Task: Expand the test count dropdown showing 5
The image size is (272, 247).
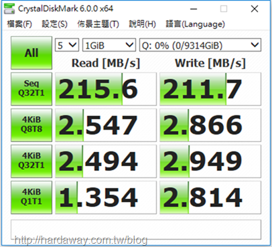Action: click(x=67, y=46)
